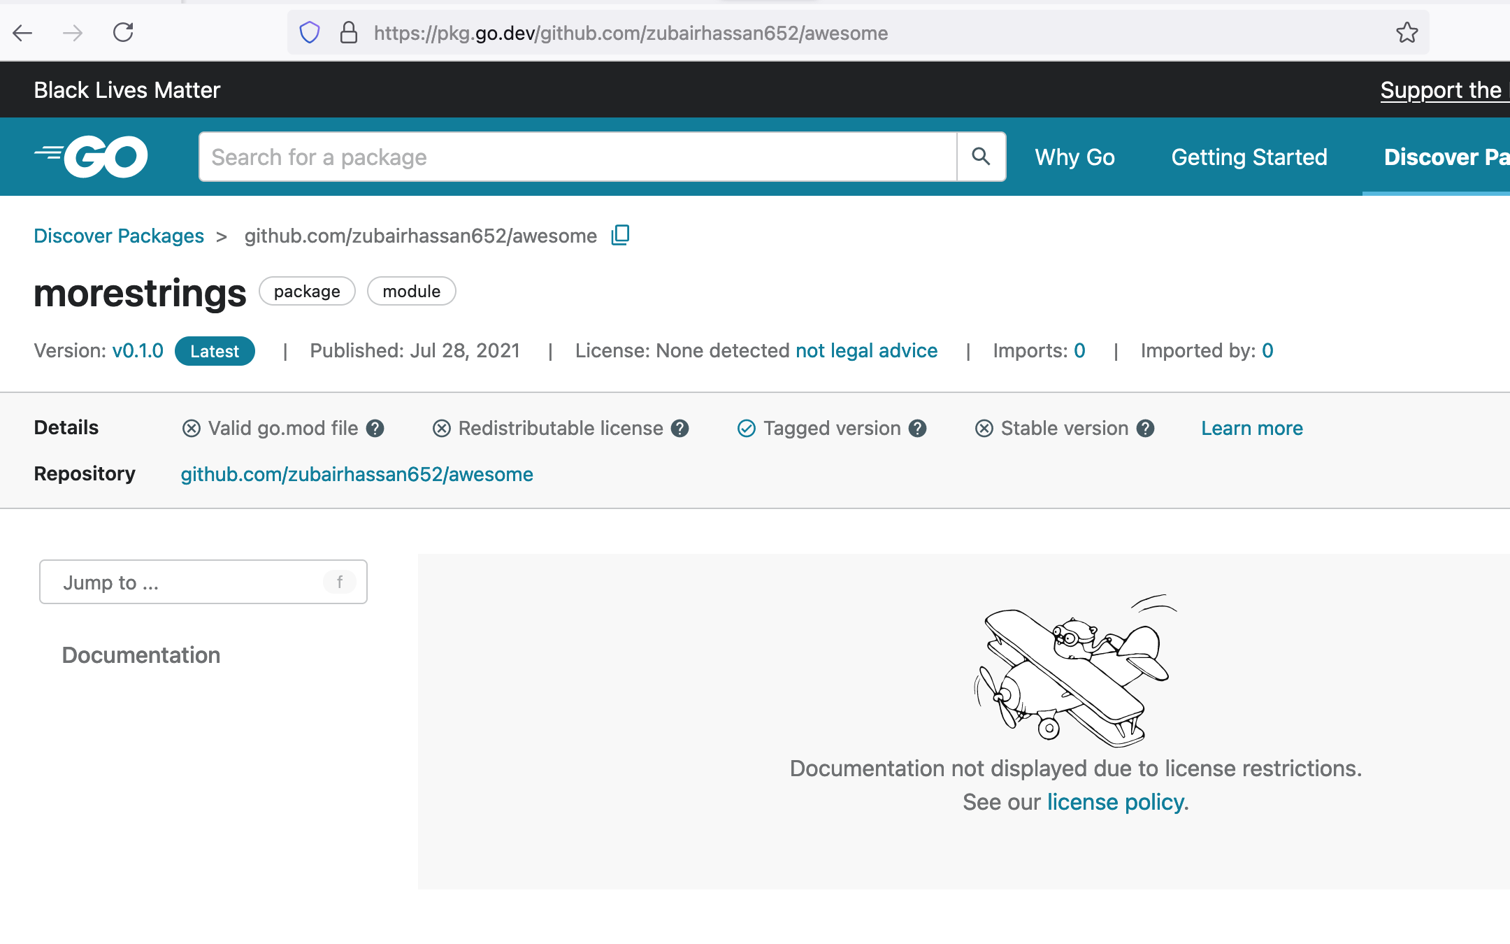Select version v0.1.0
Viewport: 1510px width, 944px height.
[138, 350]
